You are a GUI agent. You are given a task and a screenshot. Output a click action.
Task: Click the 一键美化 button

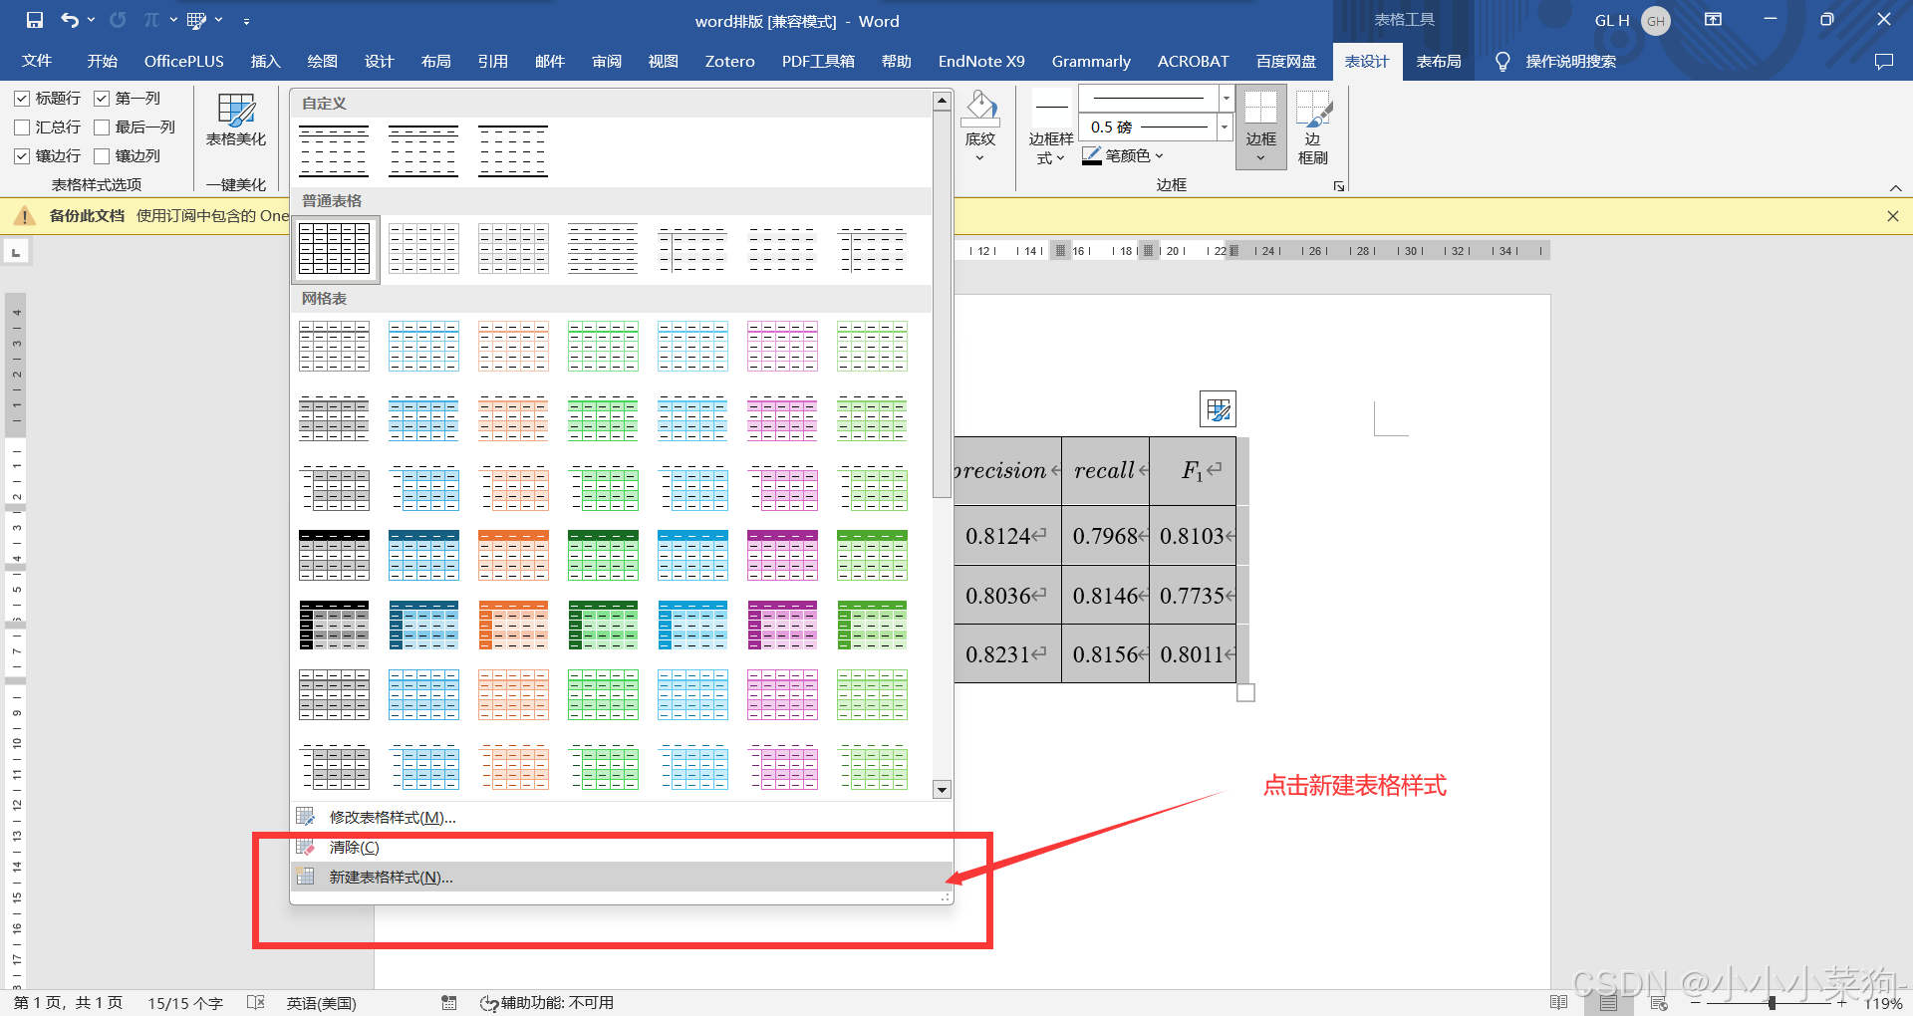coord(236,184)
